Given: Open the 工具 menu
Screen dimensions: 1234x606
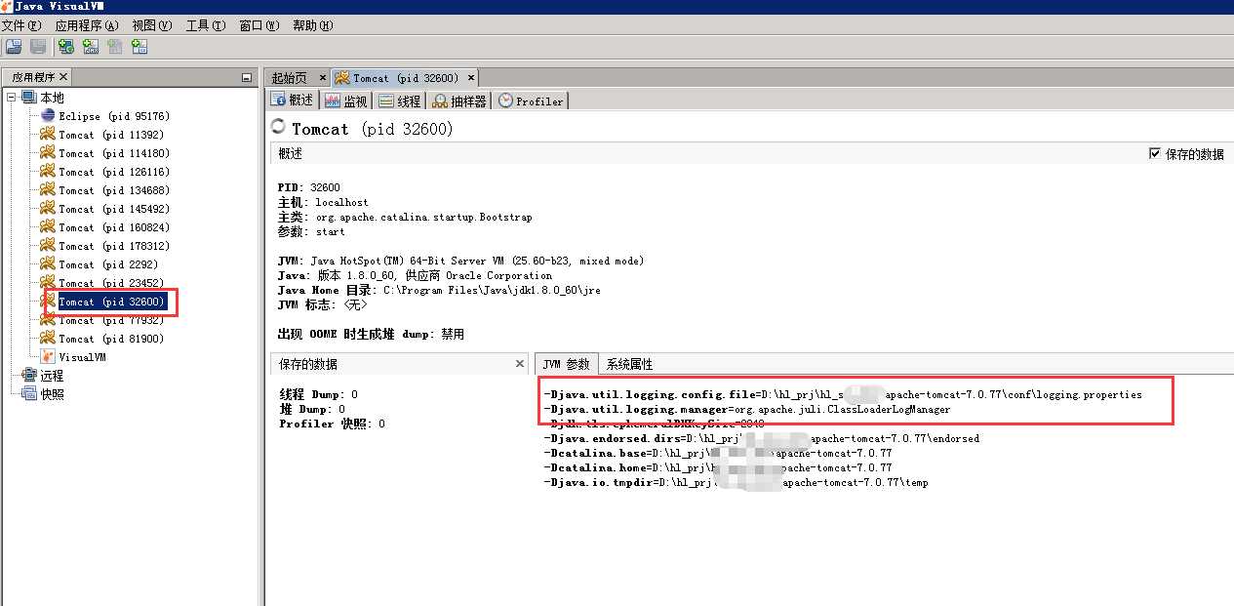Looking at the screenshot, I should [205, 25].
